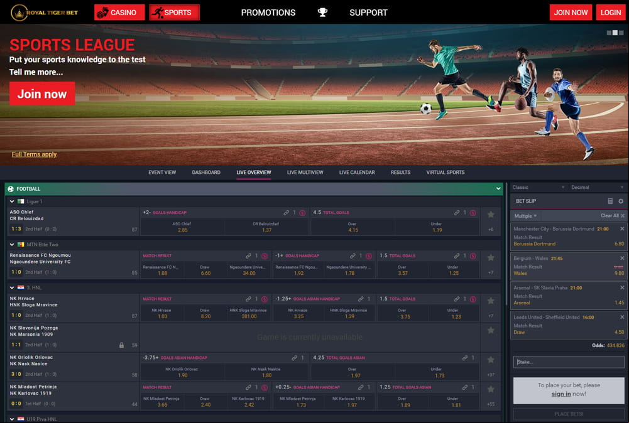Remove Leeds United - Sheffield United bet

(x=622, y=317)
